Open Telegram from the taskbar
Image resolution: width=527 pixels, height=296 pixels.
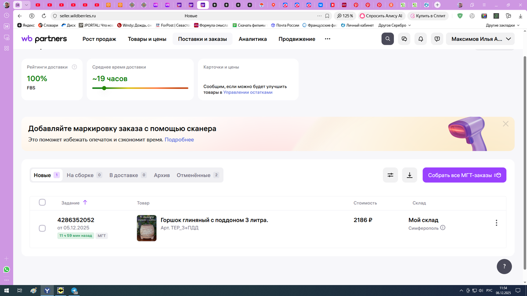(x=74, y=290)
